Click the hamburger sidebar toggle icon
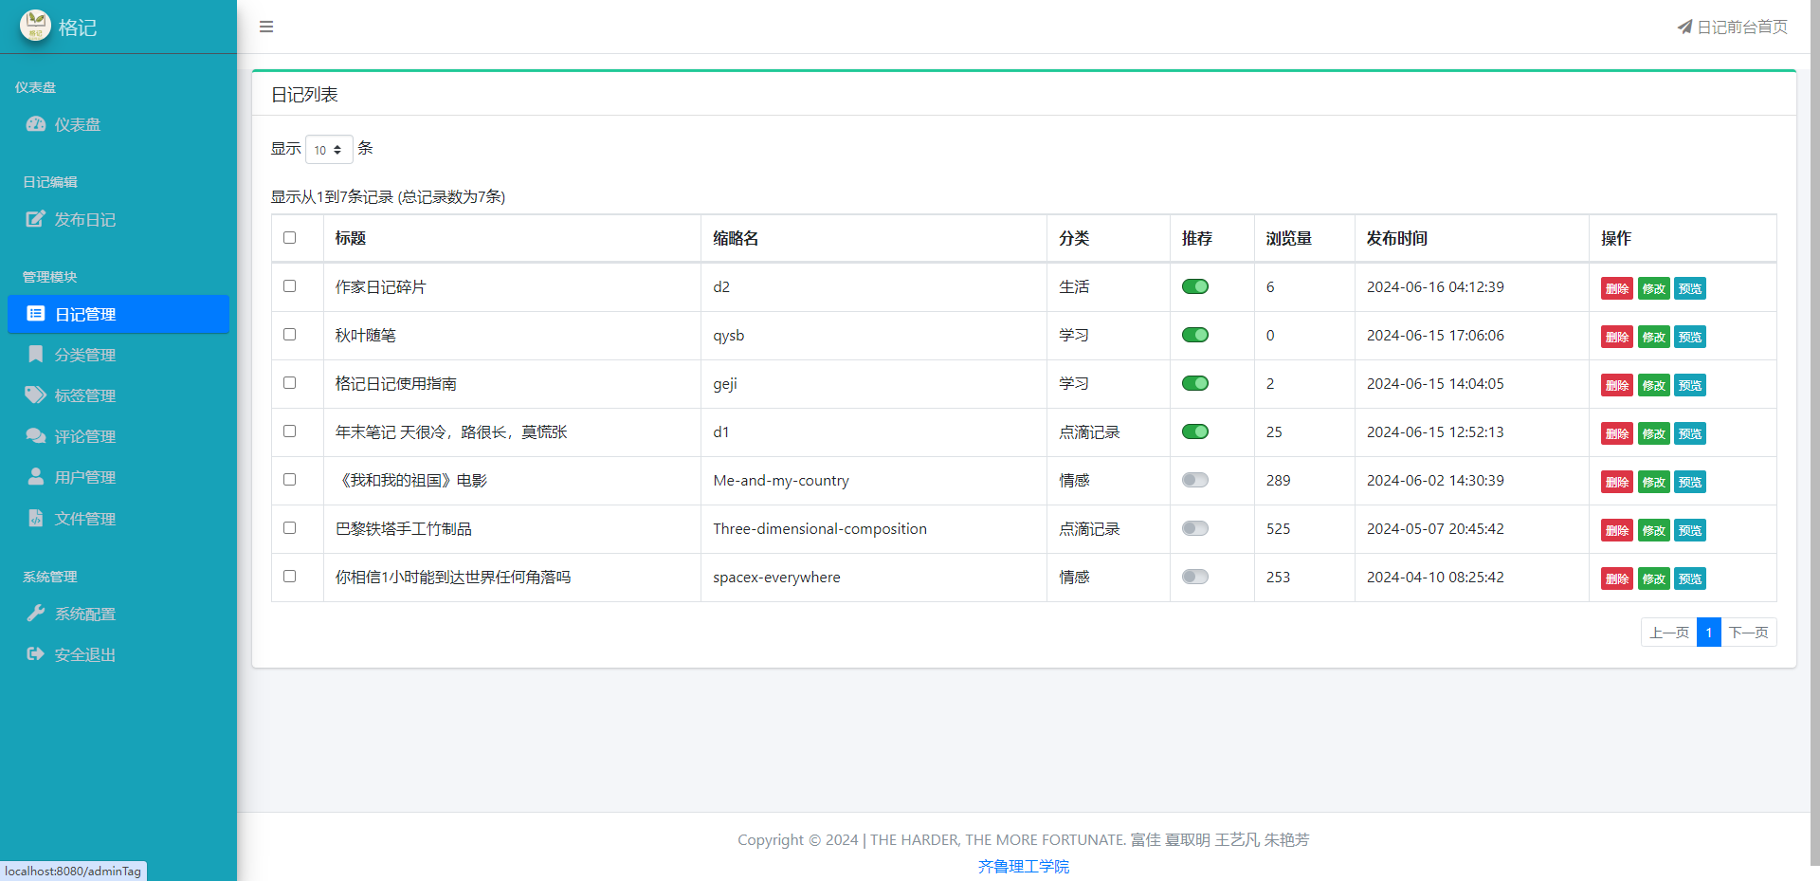This screenshot has width=1820, height=881. pos(266,27)
